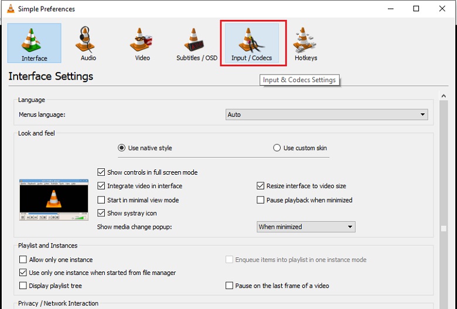Click the Interface Settings heading
The image size is (457, 309).
coord(51,76)
